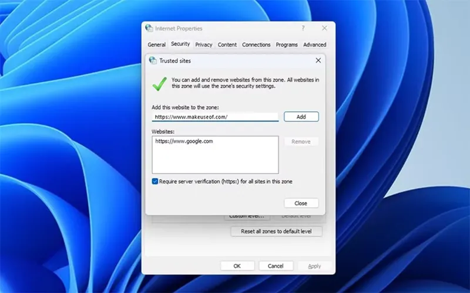Screen dimensions: 470x293
Task: Click the Add button for the website
Action: pyautogui.click(x=301, y=117)
